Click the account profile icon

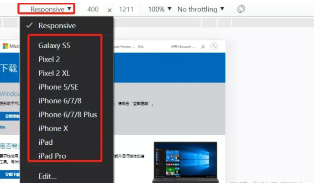coord(214,46)
